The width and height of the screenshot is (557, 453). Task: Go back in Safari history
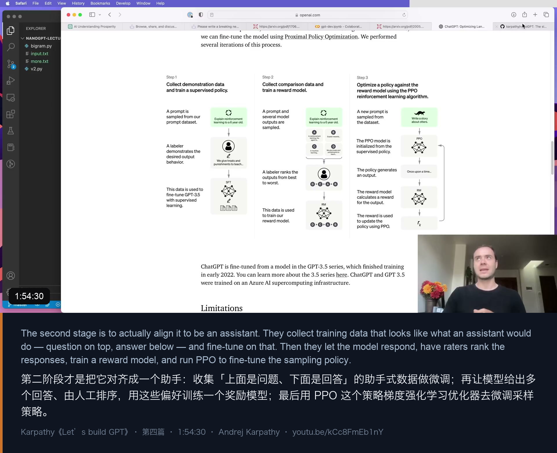(110, 15)
